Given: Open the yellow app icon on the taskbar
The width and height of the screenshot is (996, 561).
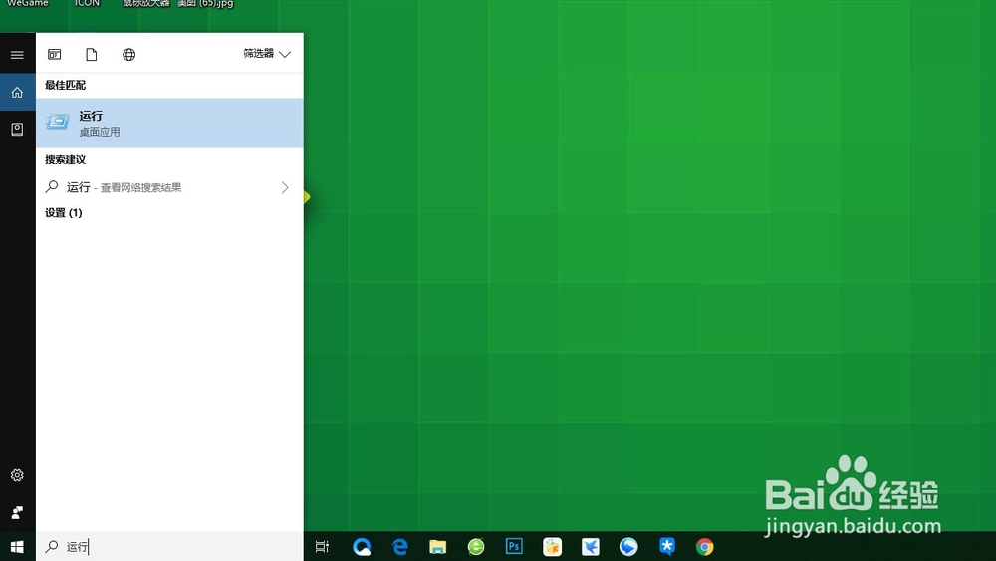Looking at the screenshot, I should 552,546.
